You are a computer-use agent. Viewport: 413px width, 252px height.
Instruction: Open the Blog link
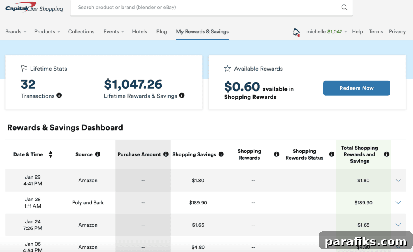coord(161,31)
